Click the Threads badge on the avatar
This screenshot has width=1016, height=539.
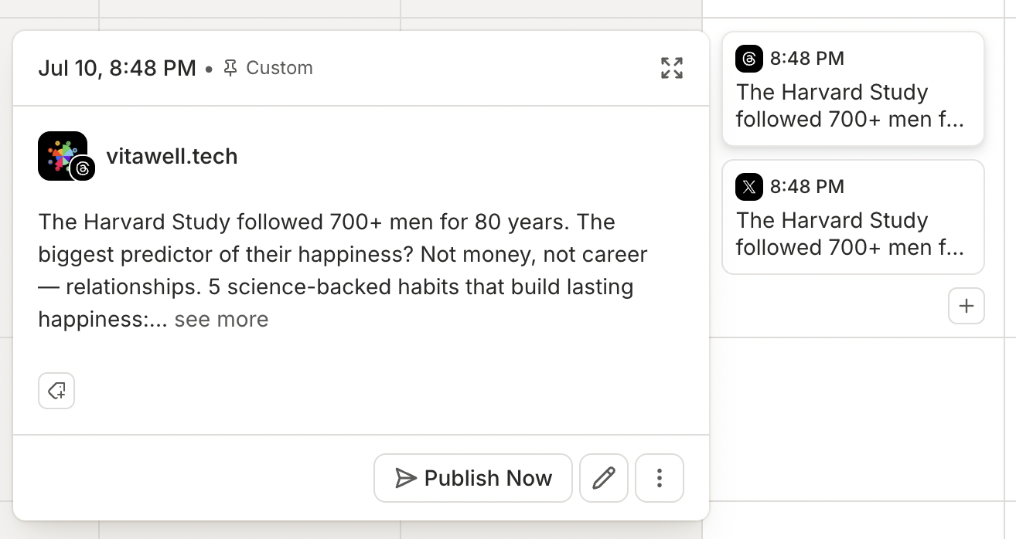pyautogui.click(x=83, y=168)
